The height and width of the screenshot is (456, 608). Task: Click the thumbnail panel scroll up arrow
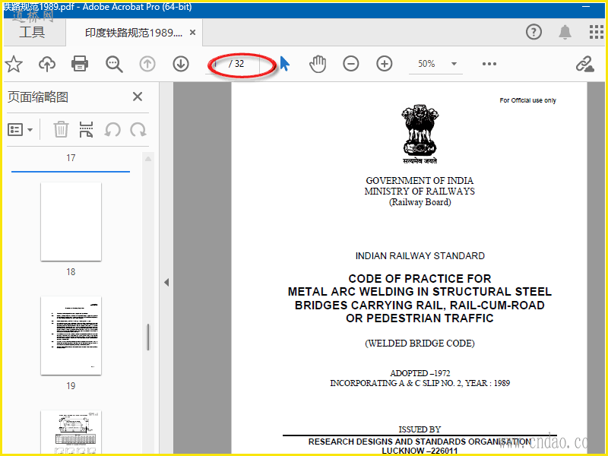(148, 159)
